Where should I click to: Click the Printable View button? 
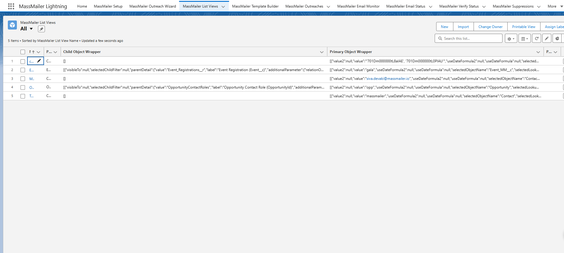pyautogui.click(x=524, y=27)
